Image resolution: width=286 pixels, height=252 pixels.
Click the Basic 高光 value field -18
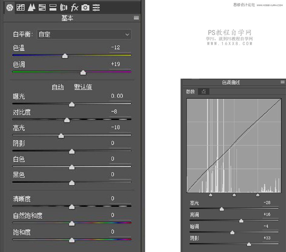pyautogui.click(x=120, y=127)
